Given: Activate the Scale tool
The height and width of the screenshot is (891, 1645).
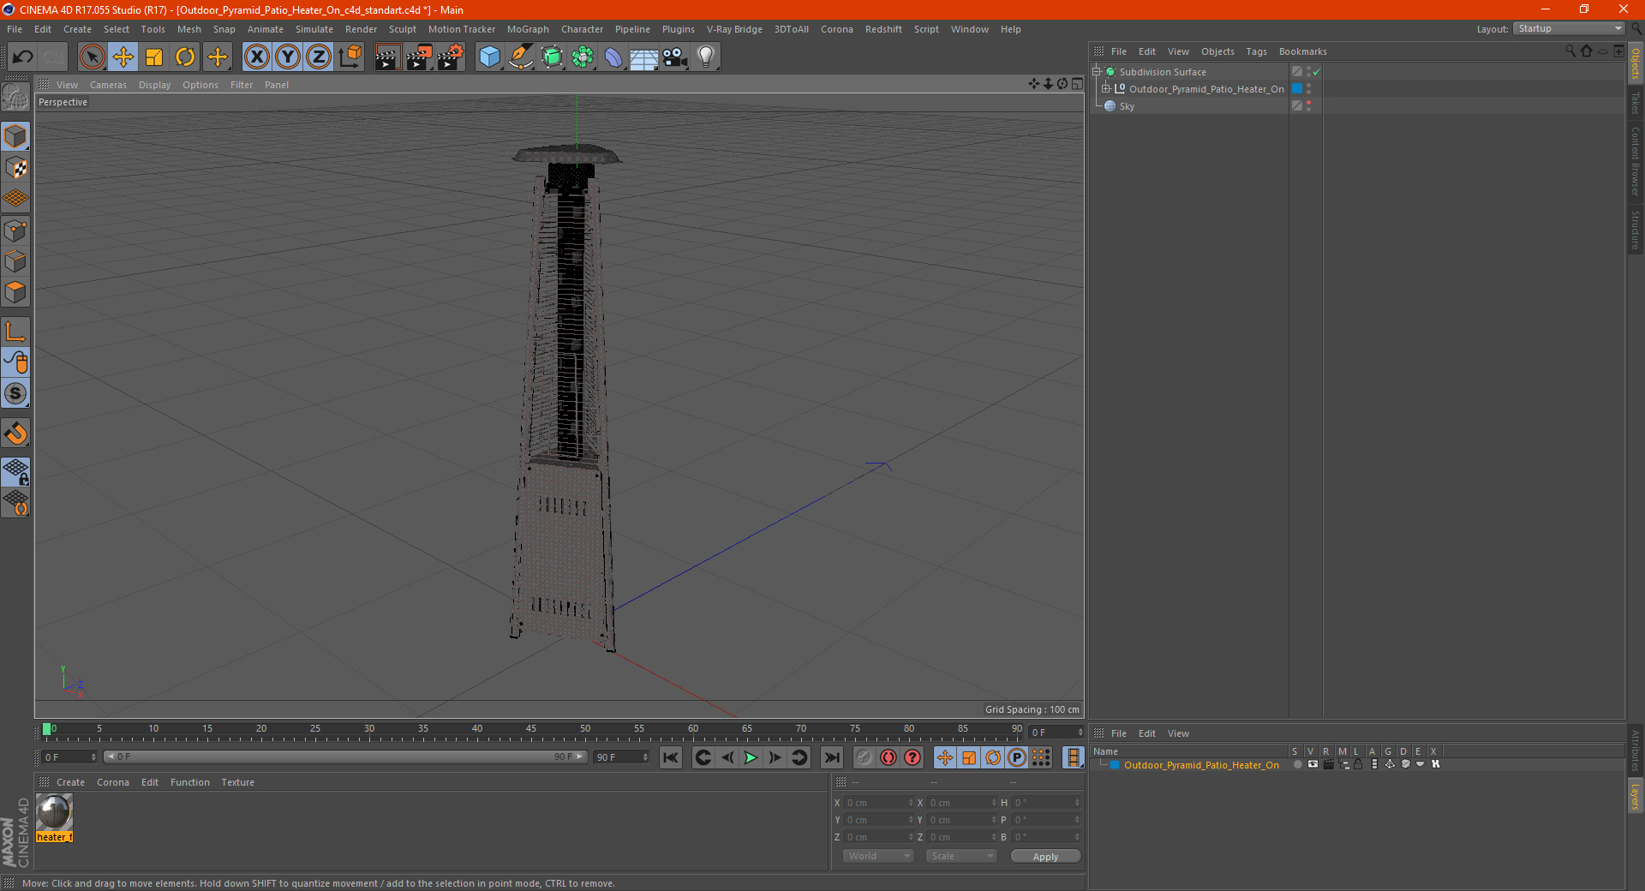Looking at the screenshot, I should [x=154, y=57].
